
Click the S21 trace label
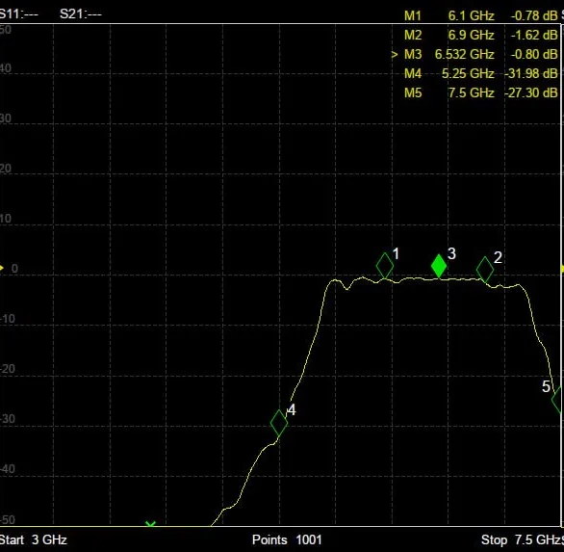click(81, 14)
